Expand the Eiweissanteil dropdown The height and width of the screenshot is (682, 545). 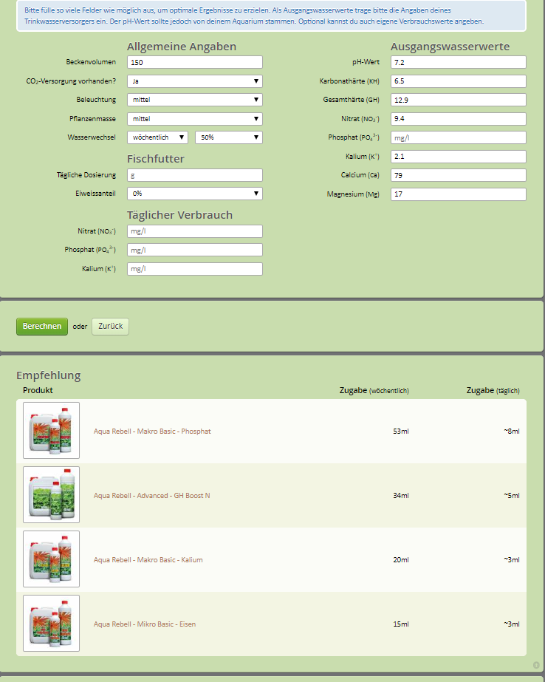[194, 194]
